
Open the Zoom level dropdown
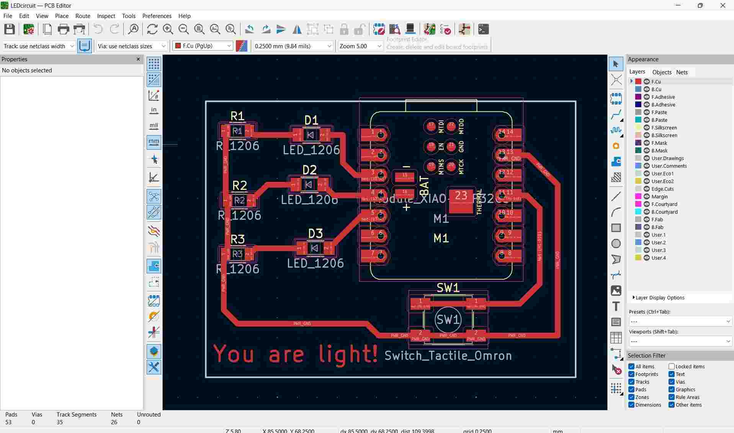(378, 46)
